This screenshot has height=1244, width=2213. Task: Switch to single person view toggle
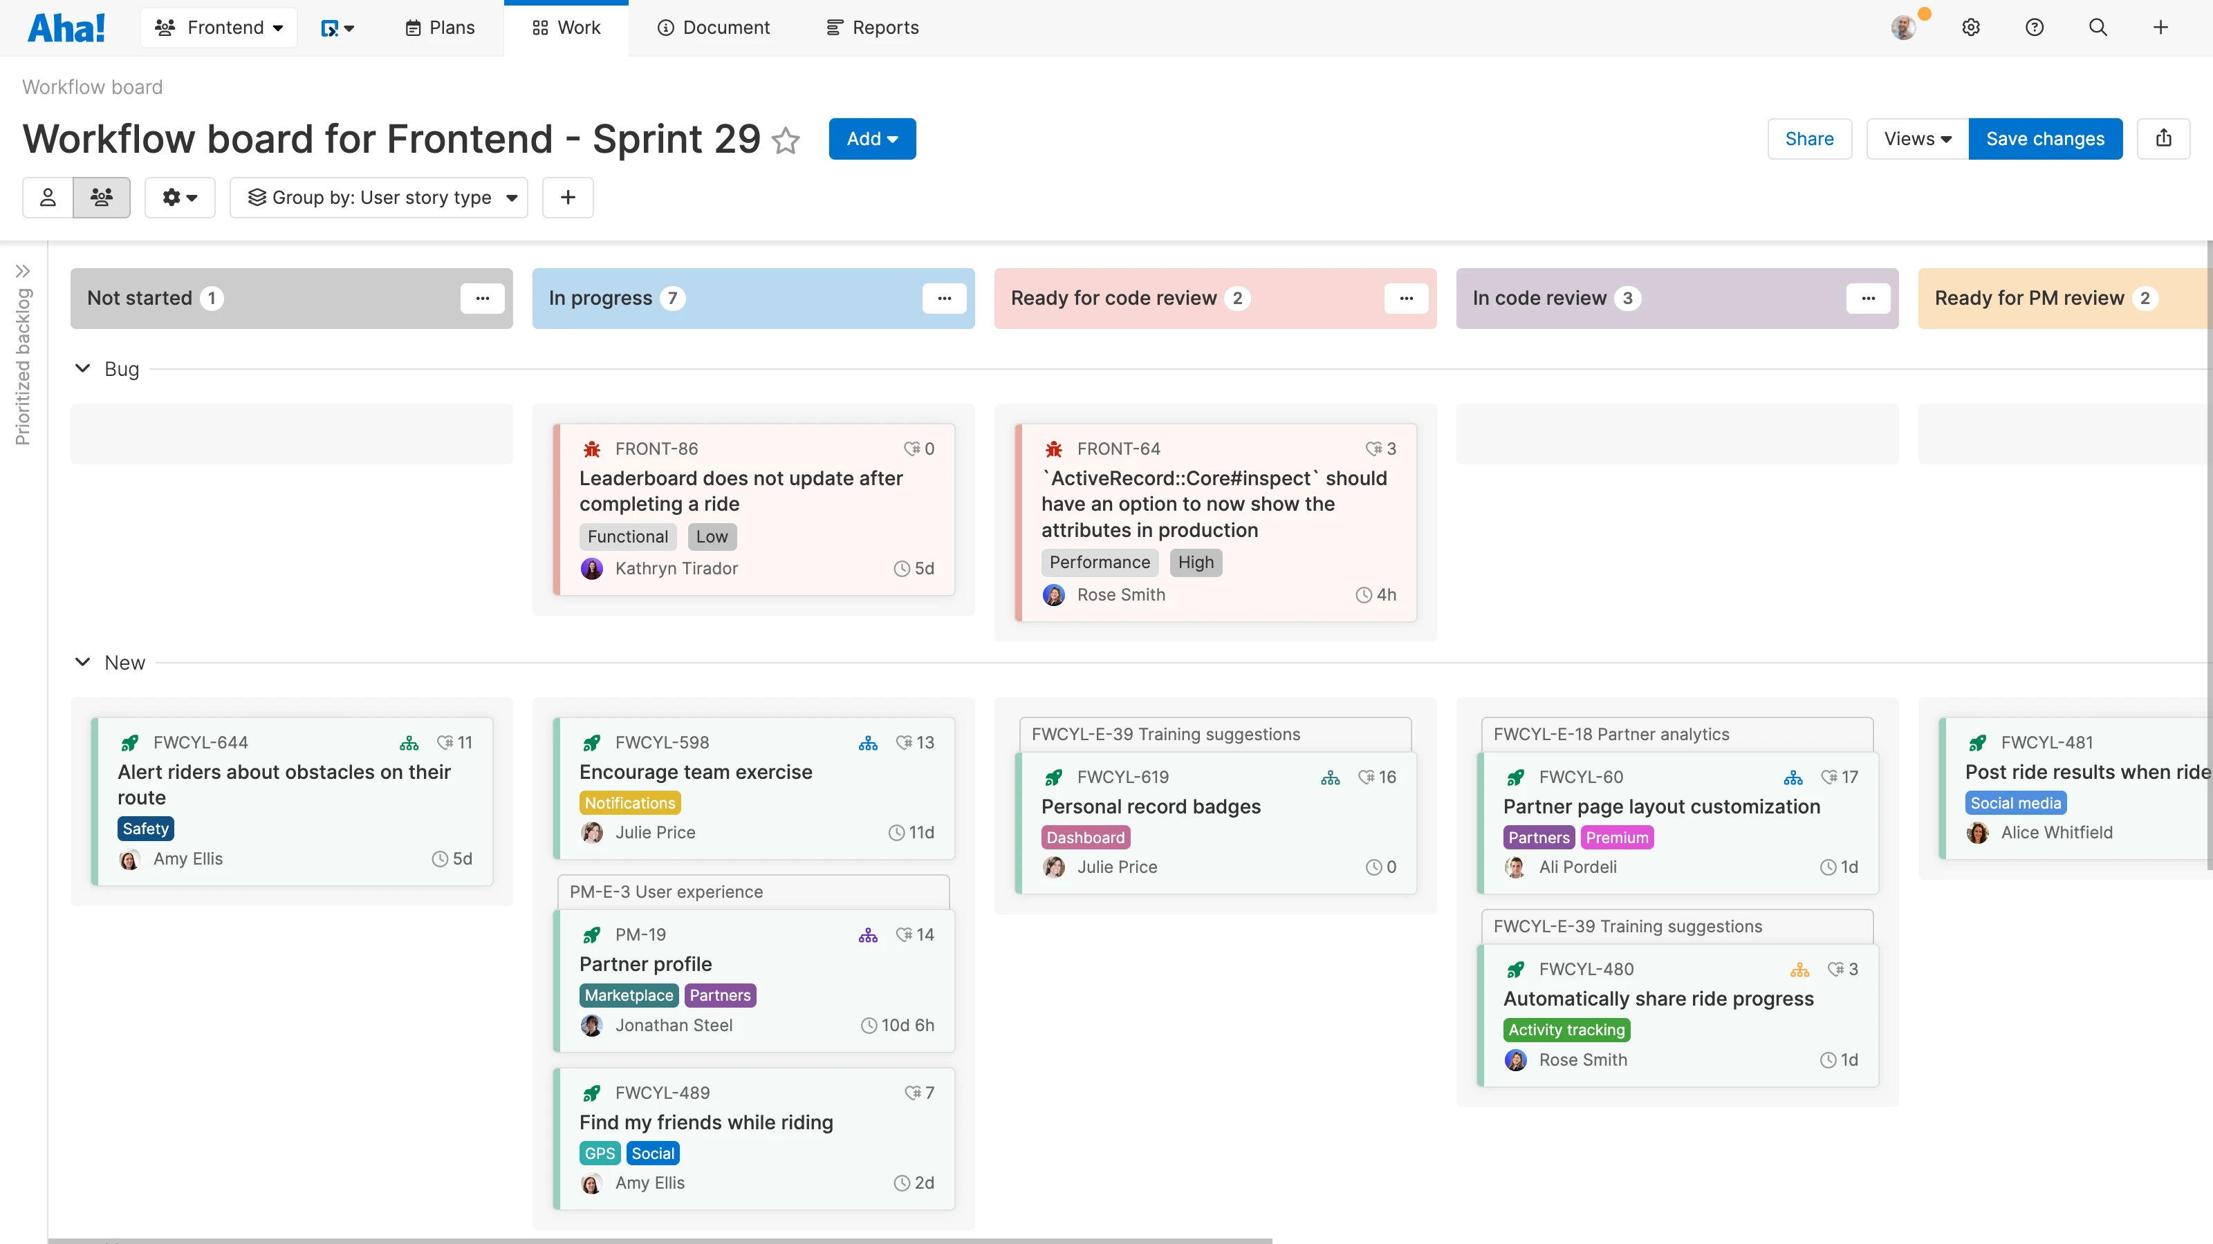pos(48,198)
